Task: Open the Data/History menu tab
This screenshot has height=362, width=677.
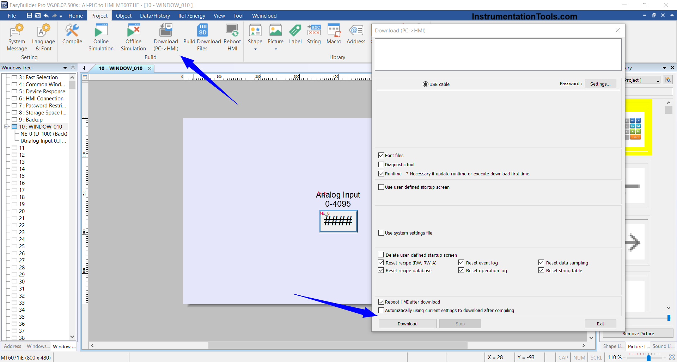Action: [155, 16]
